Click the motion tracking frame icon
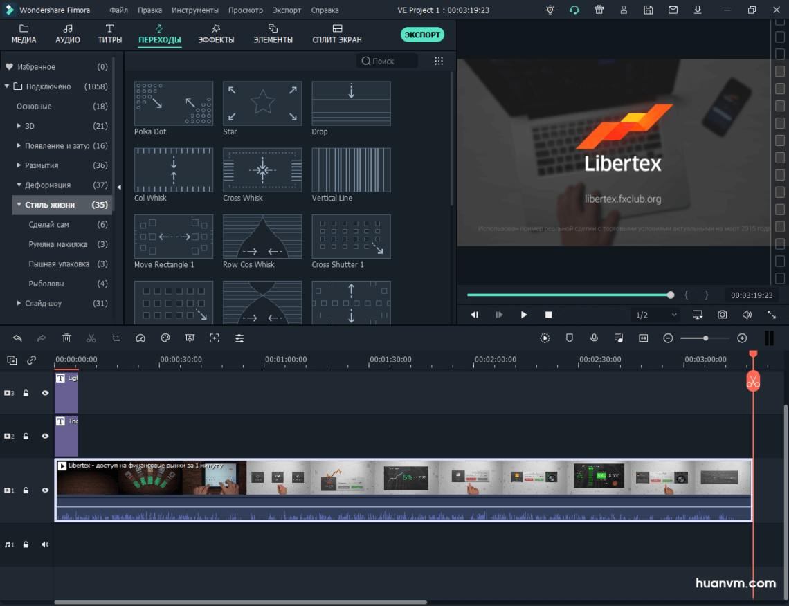Screen dimensions: 789x606 point(215,338)
